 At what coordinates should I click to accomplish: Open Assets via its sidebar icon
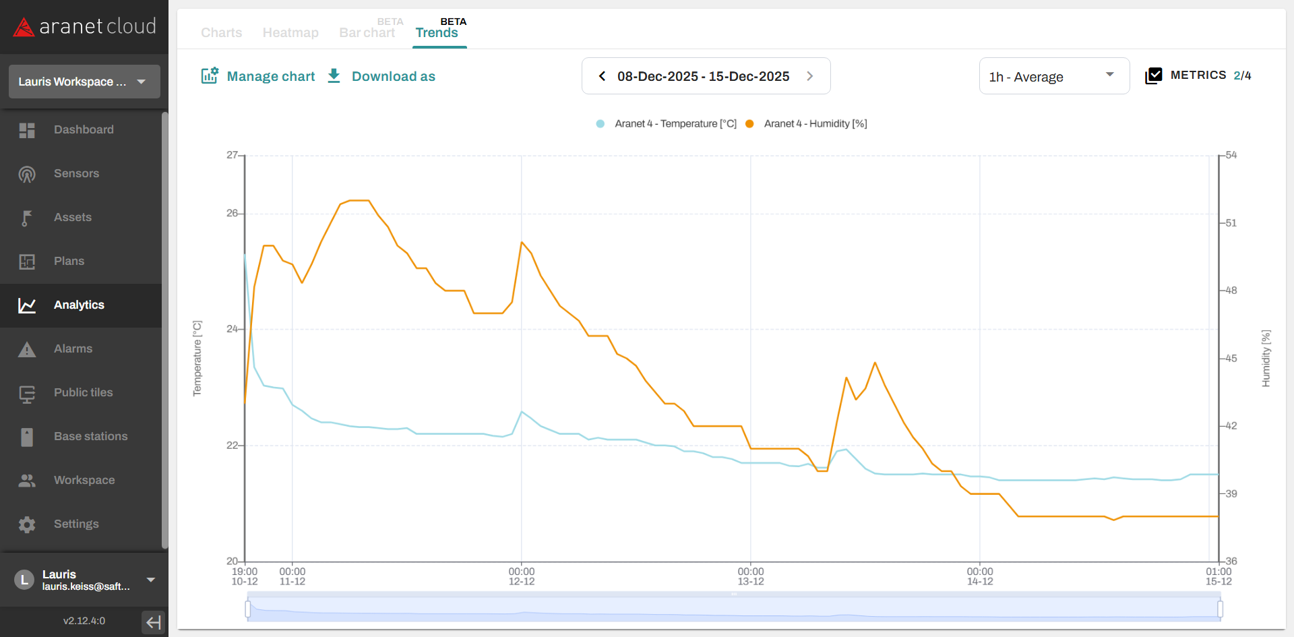coord(27,218)
